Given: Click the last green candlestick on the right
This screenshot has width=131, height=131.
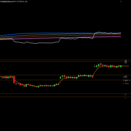Looking at the screenshot, I should 121,66.
